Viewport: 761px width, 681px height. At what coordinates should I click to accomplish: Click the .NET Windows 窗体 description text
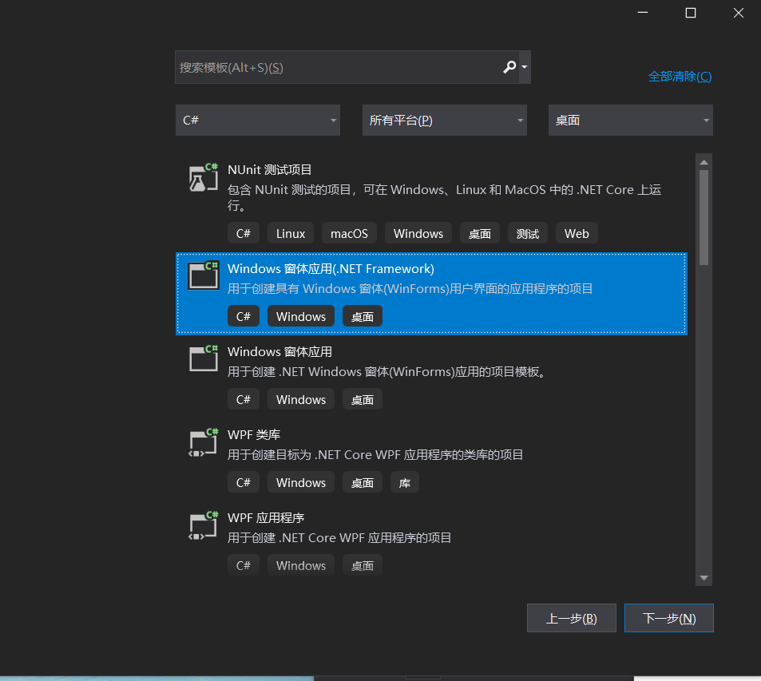coord(389,372)
